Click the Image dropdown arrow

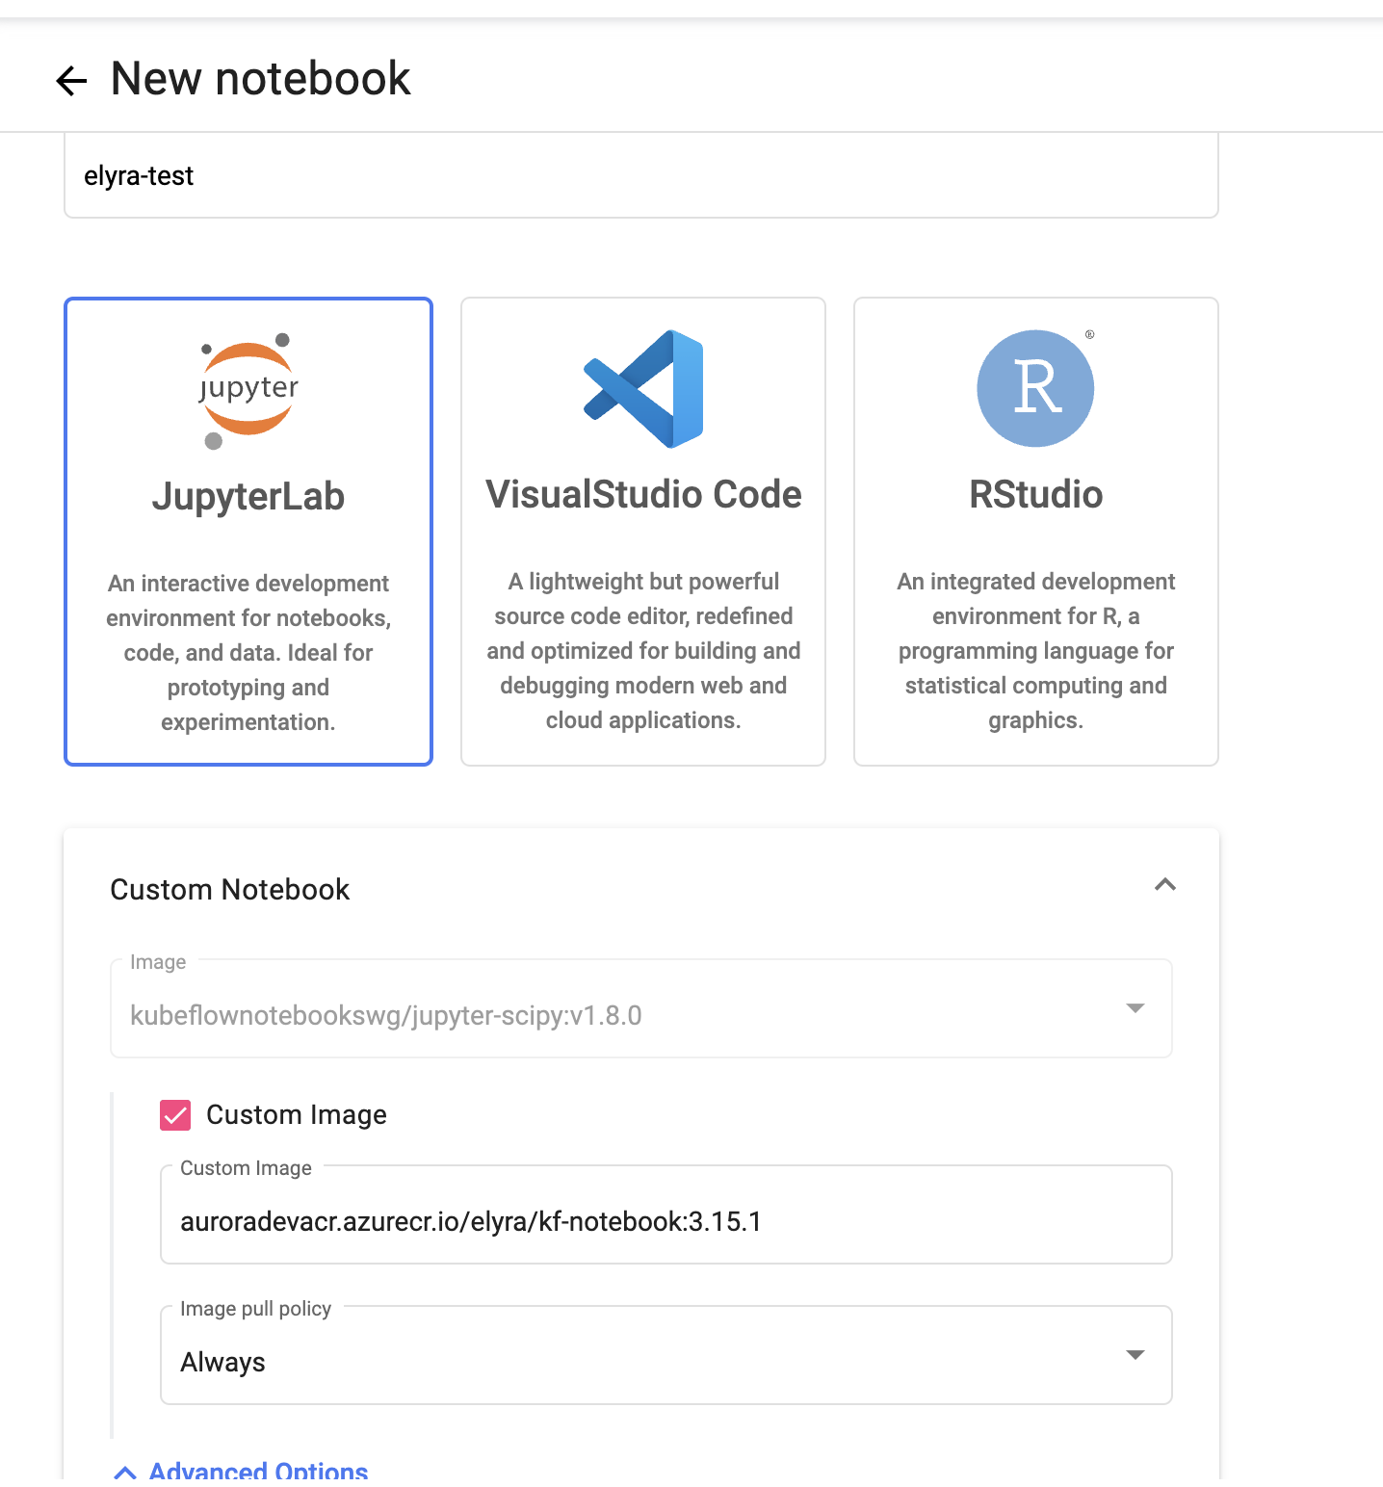click(x=1135, y=1008)
